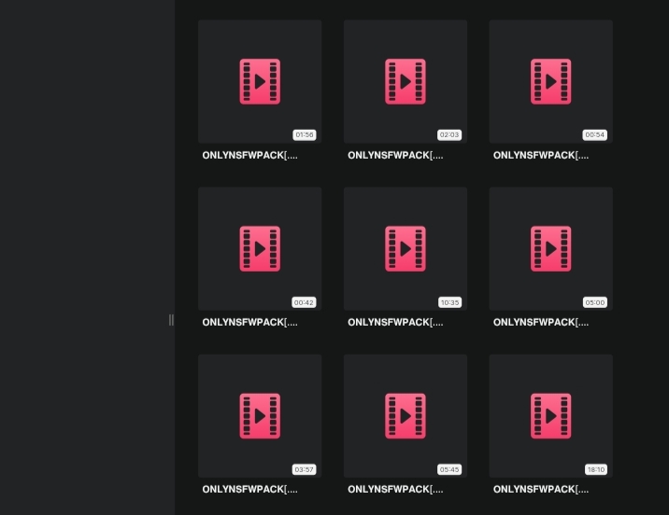Select ONLYNSFWPACK title below the 10:35 video
The image size is (669, 515).
click(395, 323)
